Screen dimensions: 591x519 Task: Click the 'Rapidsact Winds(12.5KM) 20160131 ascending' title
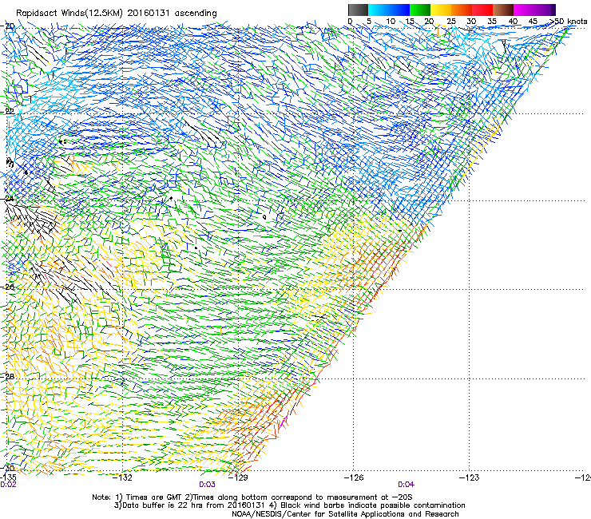[x=117, y=14]
